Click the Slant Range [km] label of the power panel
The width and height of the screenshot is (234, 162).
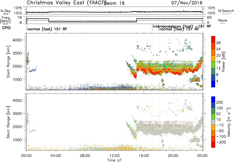pyautogui.click(x=8, y=62)
